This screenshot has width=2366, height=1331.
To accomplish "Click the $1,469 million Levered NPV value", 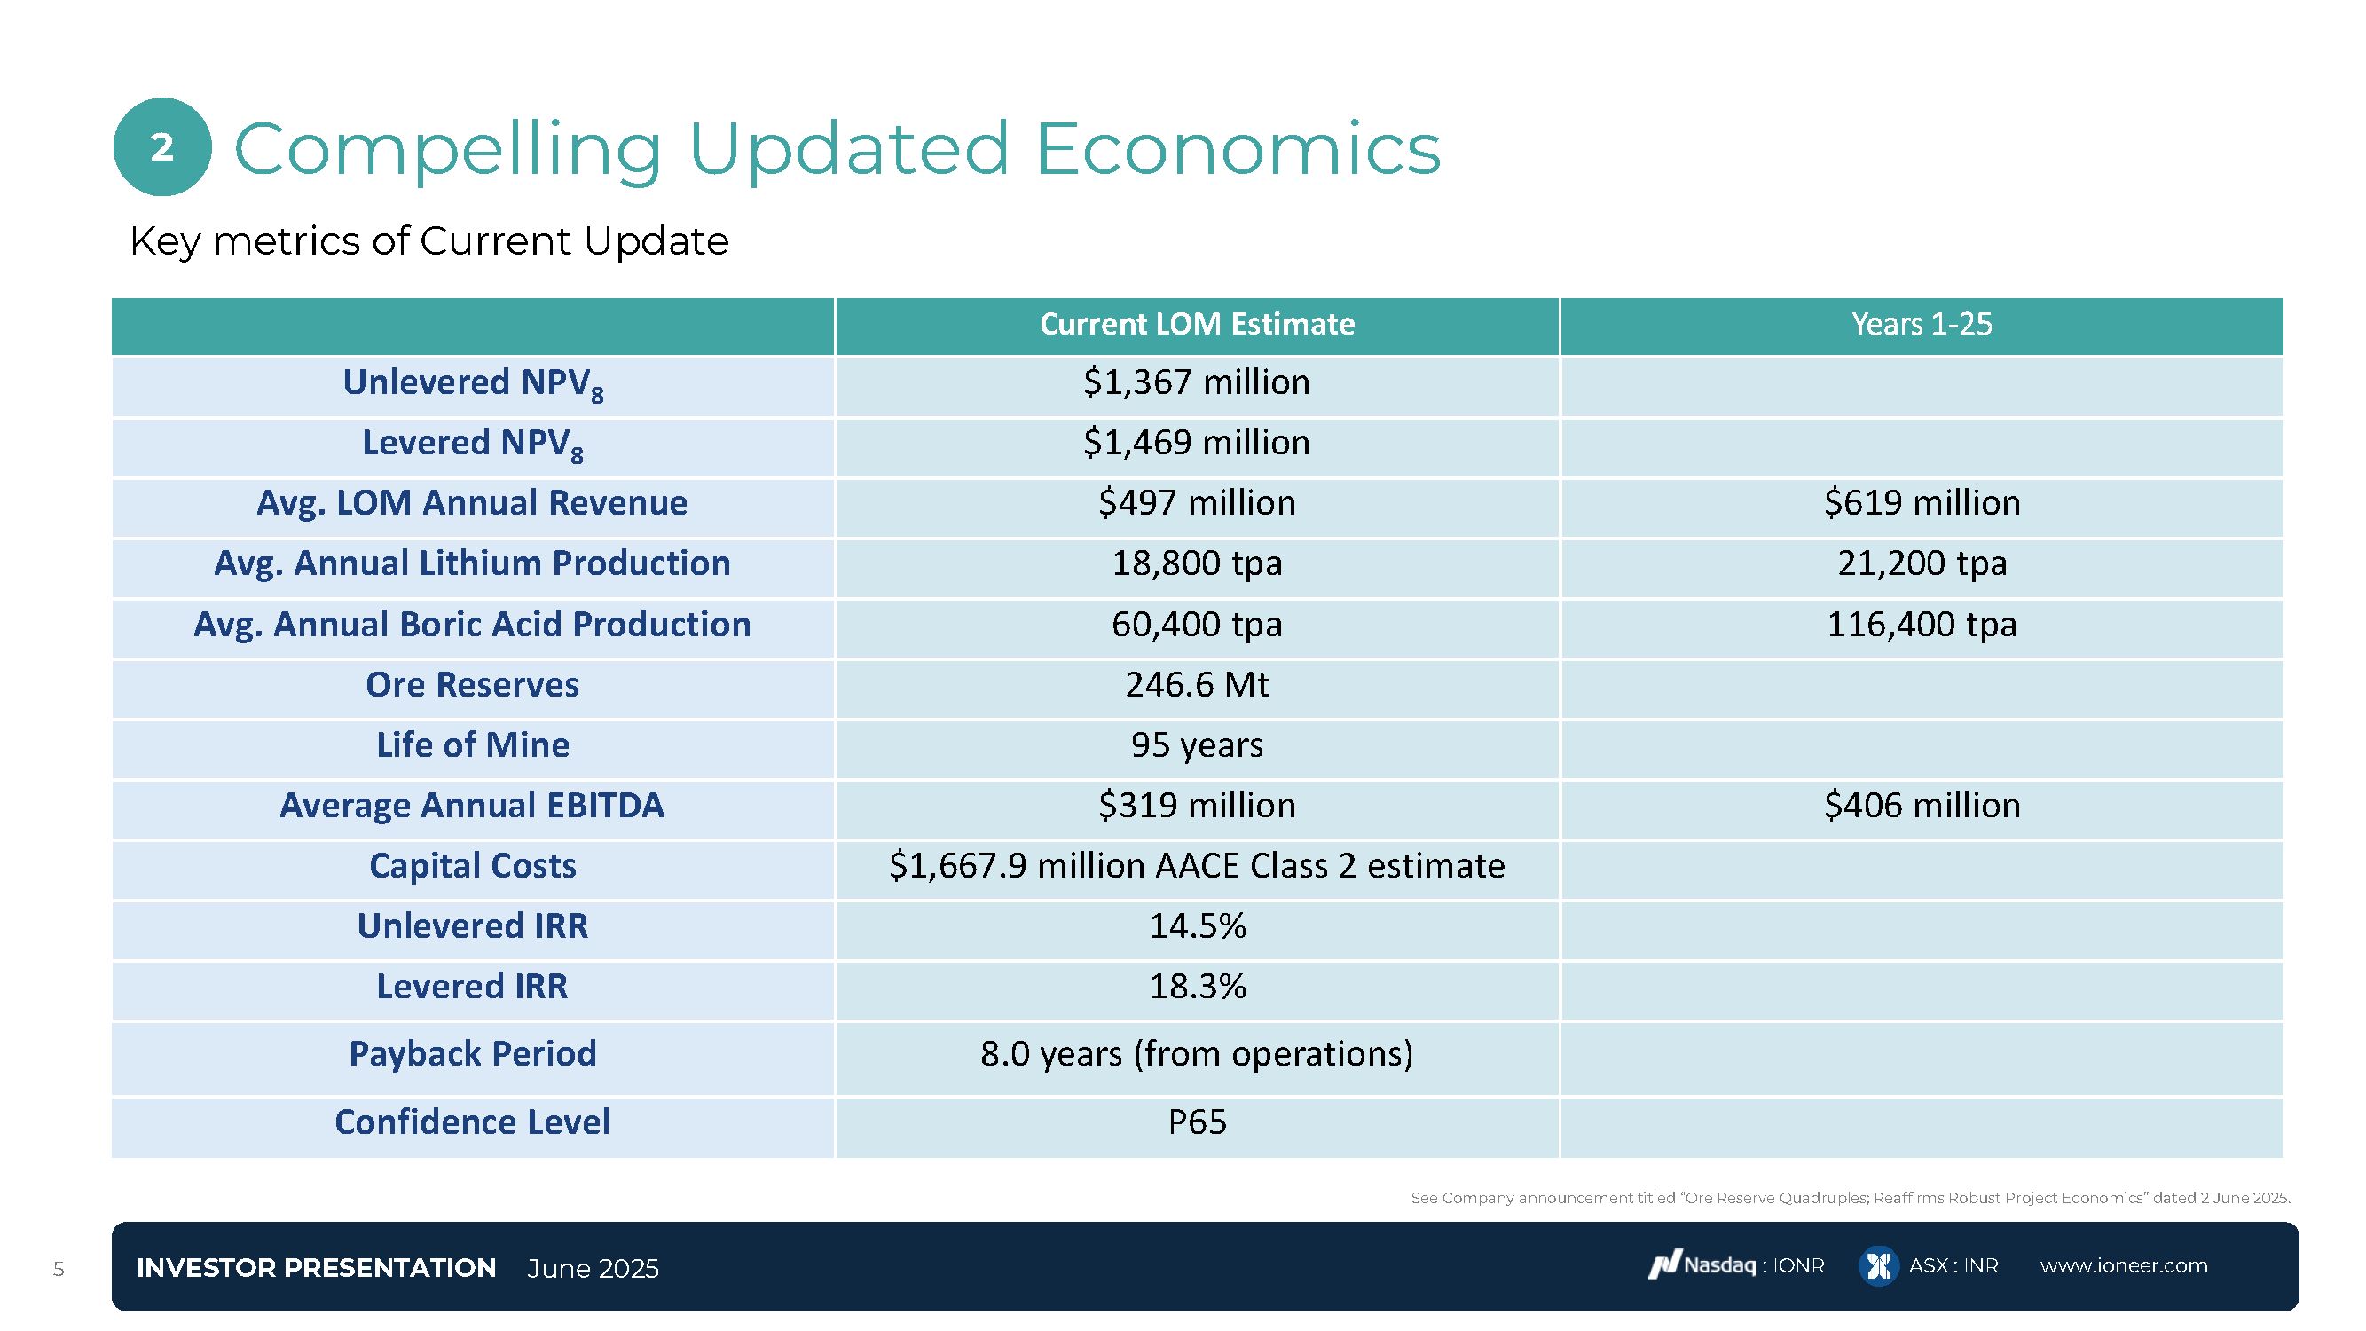I will [1197, 443].
